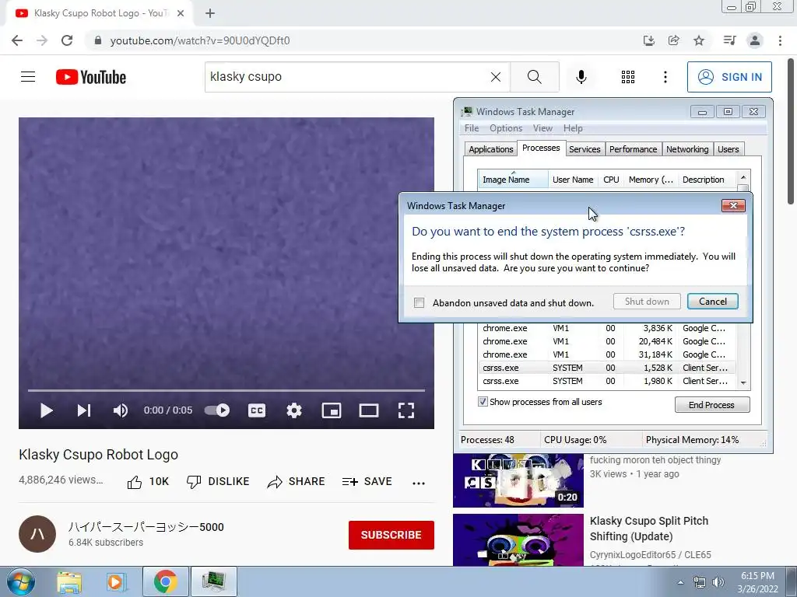Image resolution: width=797 pixels, height=597 pixels.
Task: Click process list scroll down arrow
Action: pyautogui.click(x=743, y=382)
